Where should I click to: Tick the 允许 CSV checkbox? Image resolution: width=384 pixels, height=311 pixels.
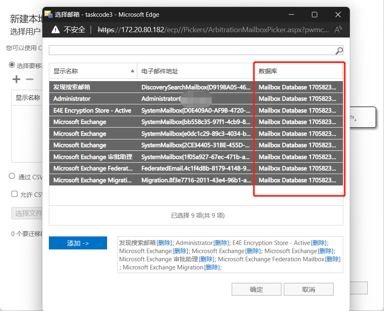[x=14, y=194]
